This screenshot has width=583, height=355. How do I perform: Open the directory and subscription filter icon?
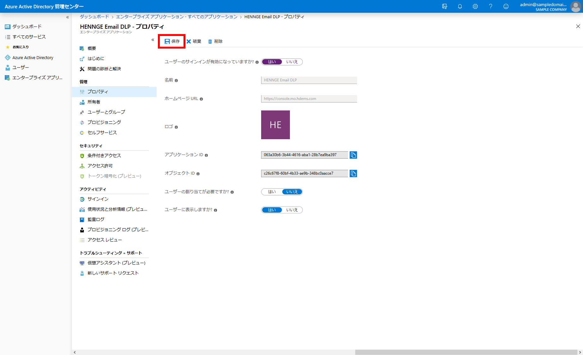444,6
